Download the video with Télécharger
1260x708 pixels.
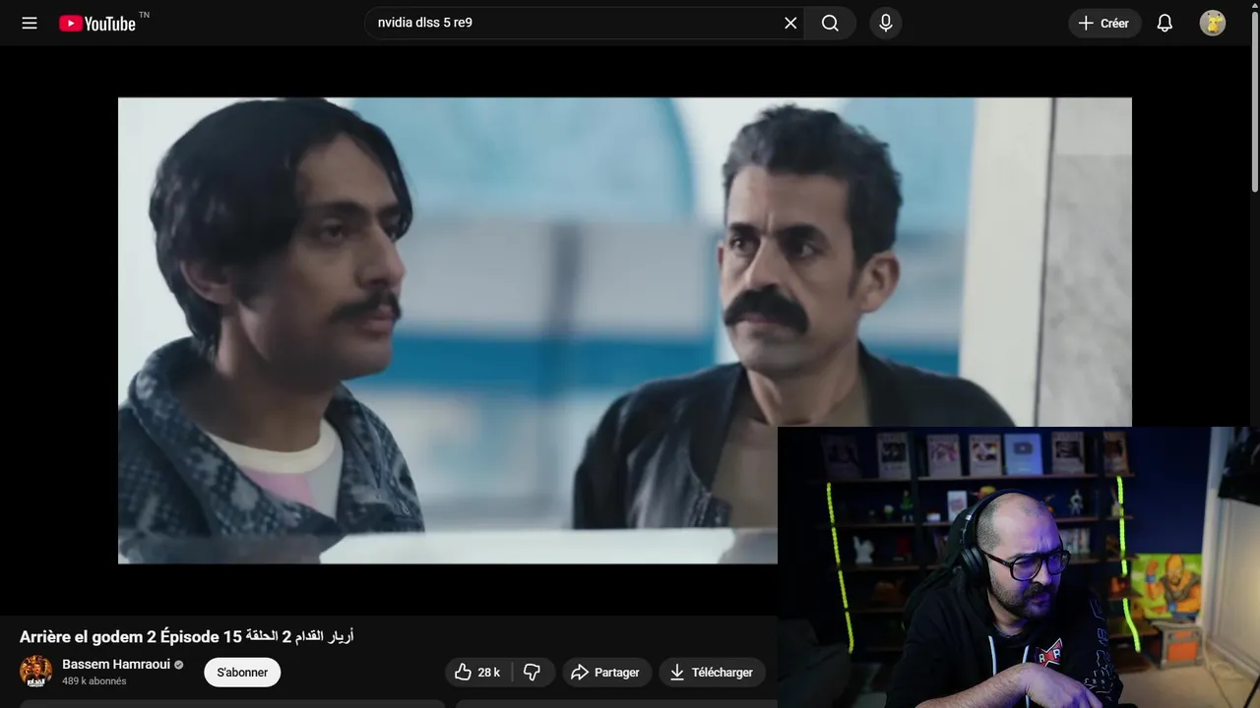pos(712,673)
